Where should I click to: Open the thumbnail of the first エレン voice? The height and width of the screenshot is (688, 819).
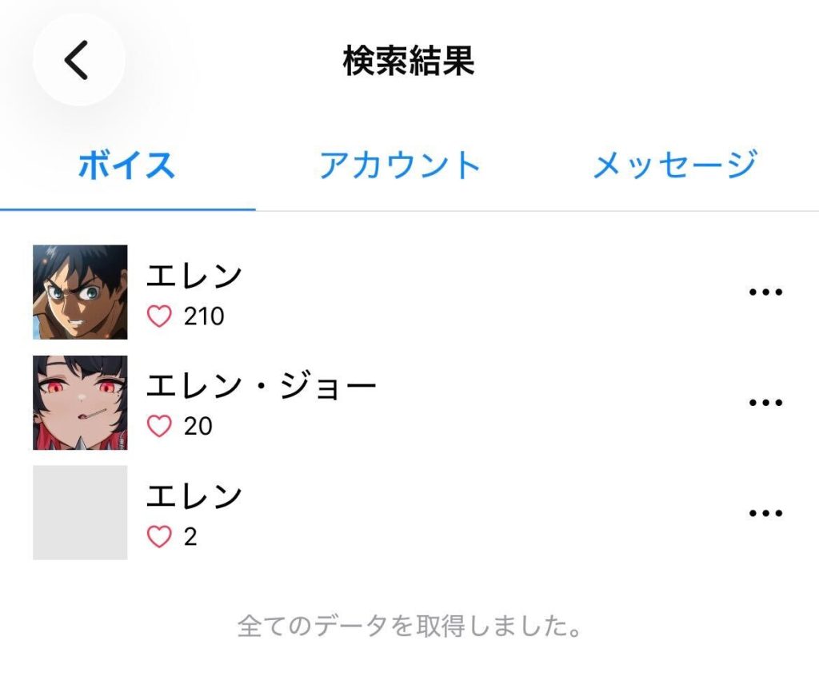80,292
